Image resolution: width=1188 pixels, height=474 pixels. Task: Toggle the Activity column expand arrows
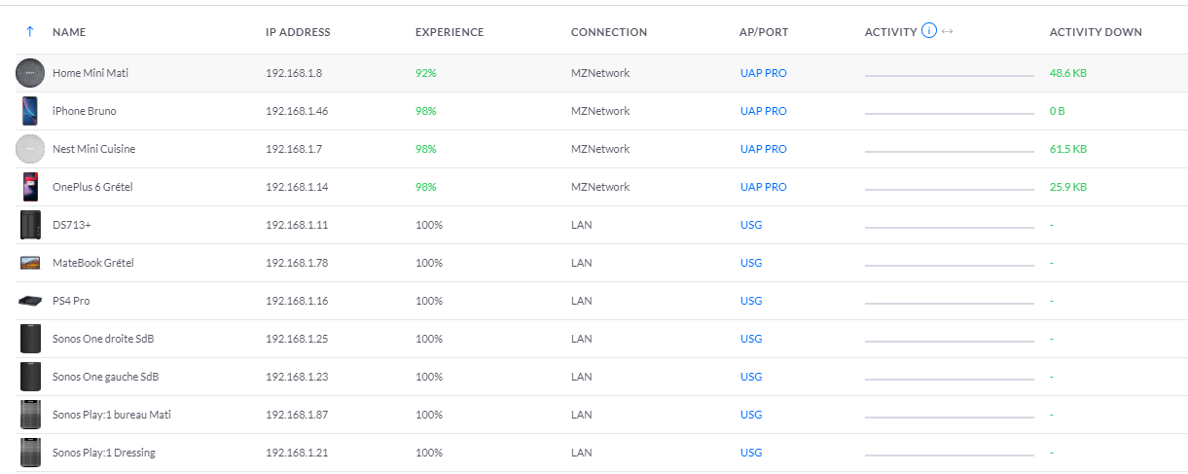(948, 32)
